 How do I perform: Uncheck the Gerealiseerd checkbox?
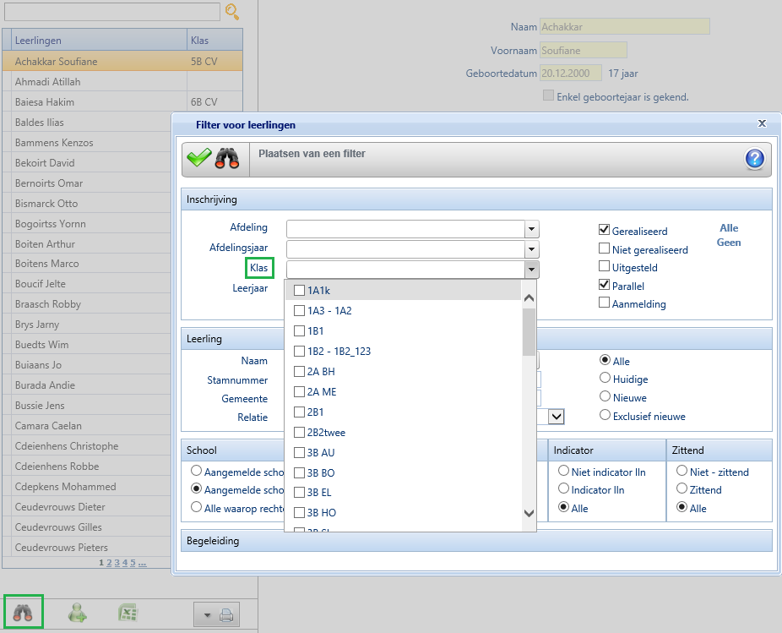(605, 230)
